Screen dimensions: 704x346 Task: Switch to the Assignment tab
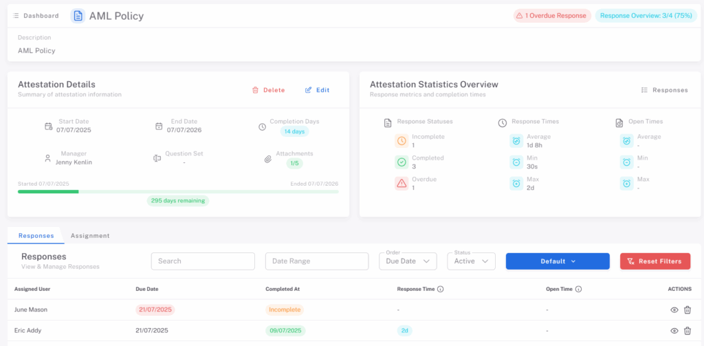click(90, 235)
